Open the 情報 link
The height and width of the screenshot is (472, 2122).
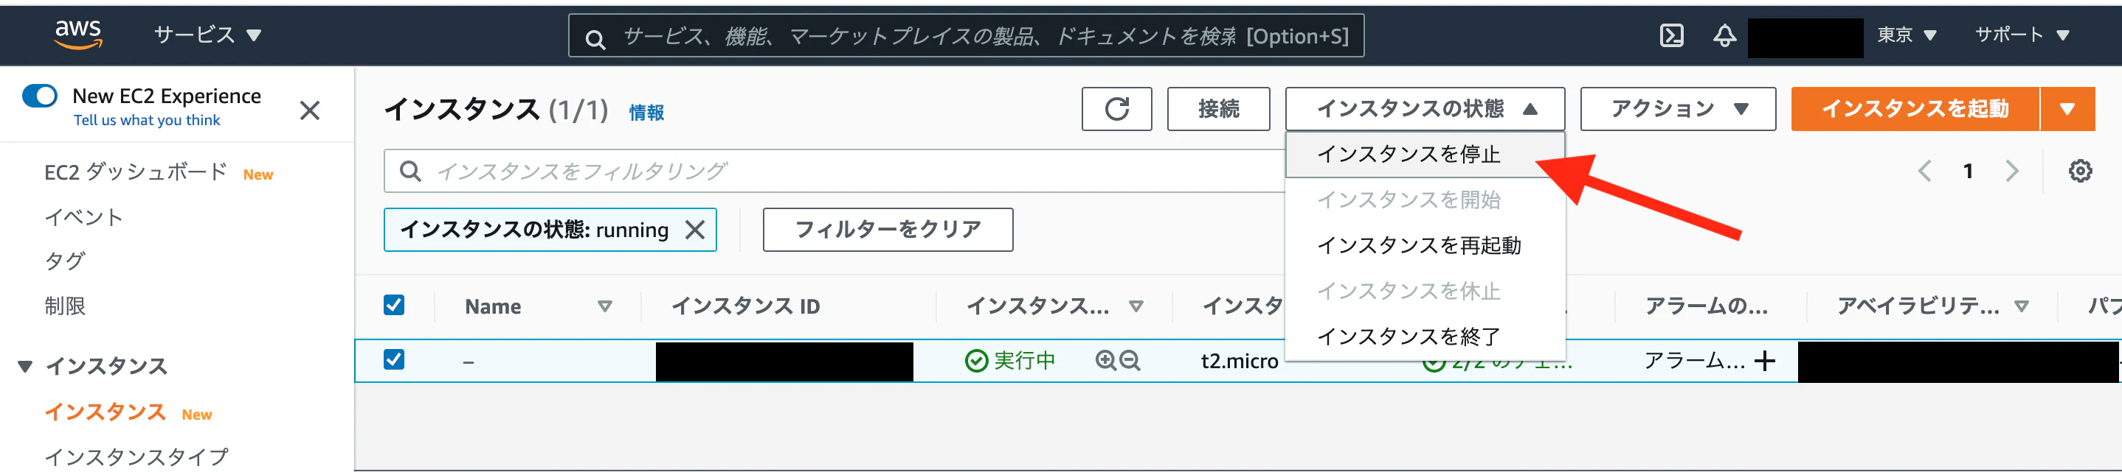tap(646, 113)
